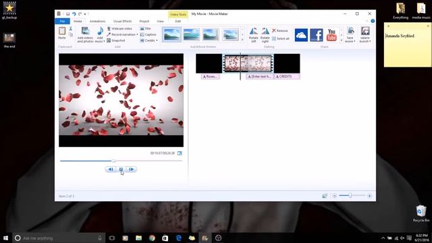Select the Enter text here caption
The width and height of the screenshot is (432, 243).
pos(259,76)
